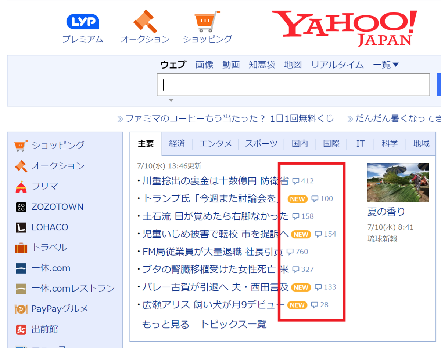Click the 出前館 icon
This screenshot has width=441, height=348.
[21, 329]
